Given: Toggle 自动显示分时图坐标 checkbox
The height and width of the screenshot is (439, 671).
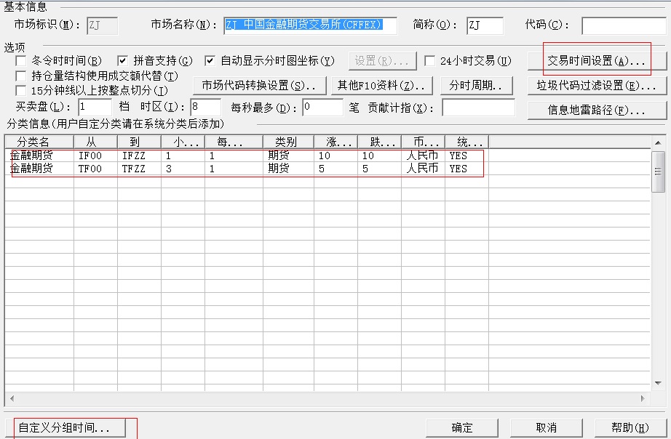Looking at the screenshot, I should point(210,61).
